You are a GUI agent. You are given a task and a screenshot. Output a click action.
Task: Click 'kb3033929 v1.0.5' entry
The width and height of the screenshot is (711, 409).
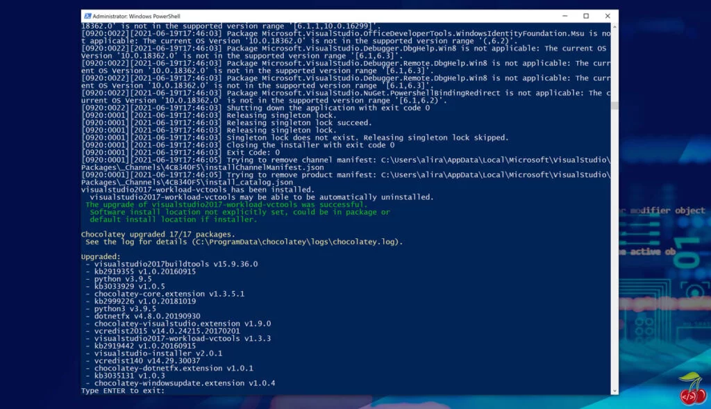130,286
